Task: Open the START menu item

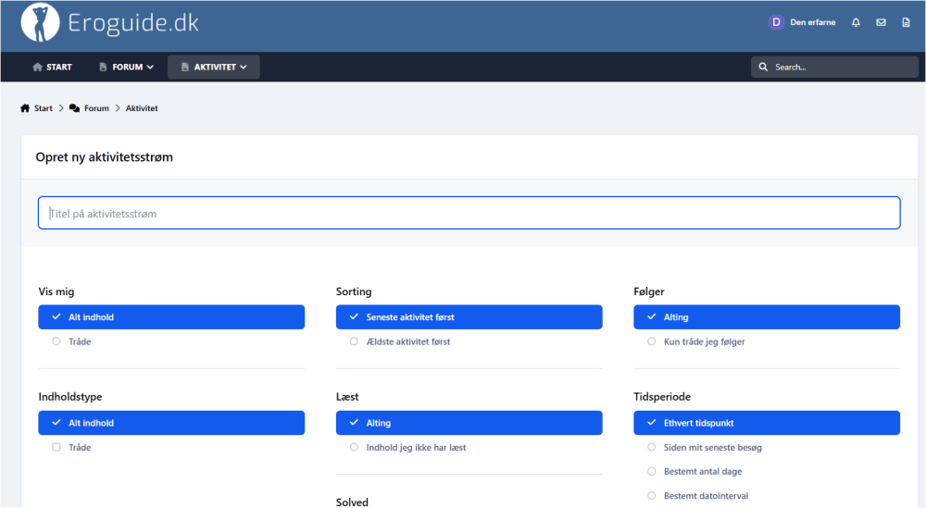Action: 52,68
